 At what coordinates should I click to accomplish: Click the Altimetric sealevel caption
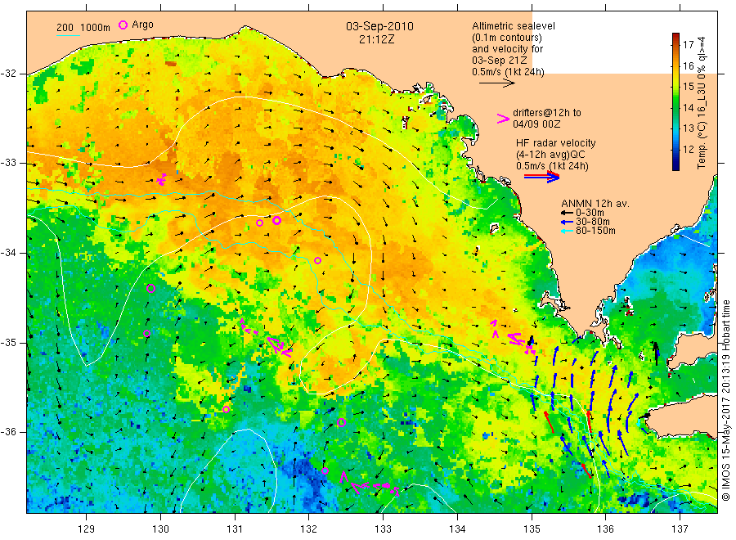point(514,26)
